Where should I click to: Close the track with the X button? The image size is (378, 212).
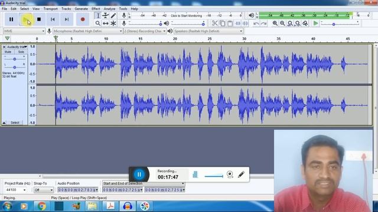click(4, 47)
